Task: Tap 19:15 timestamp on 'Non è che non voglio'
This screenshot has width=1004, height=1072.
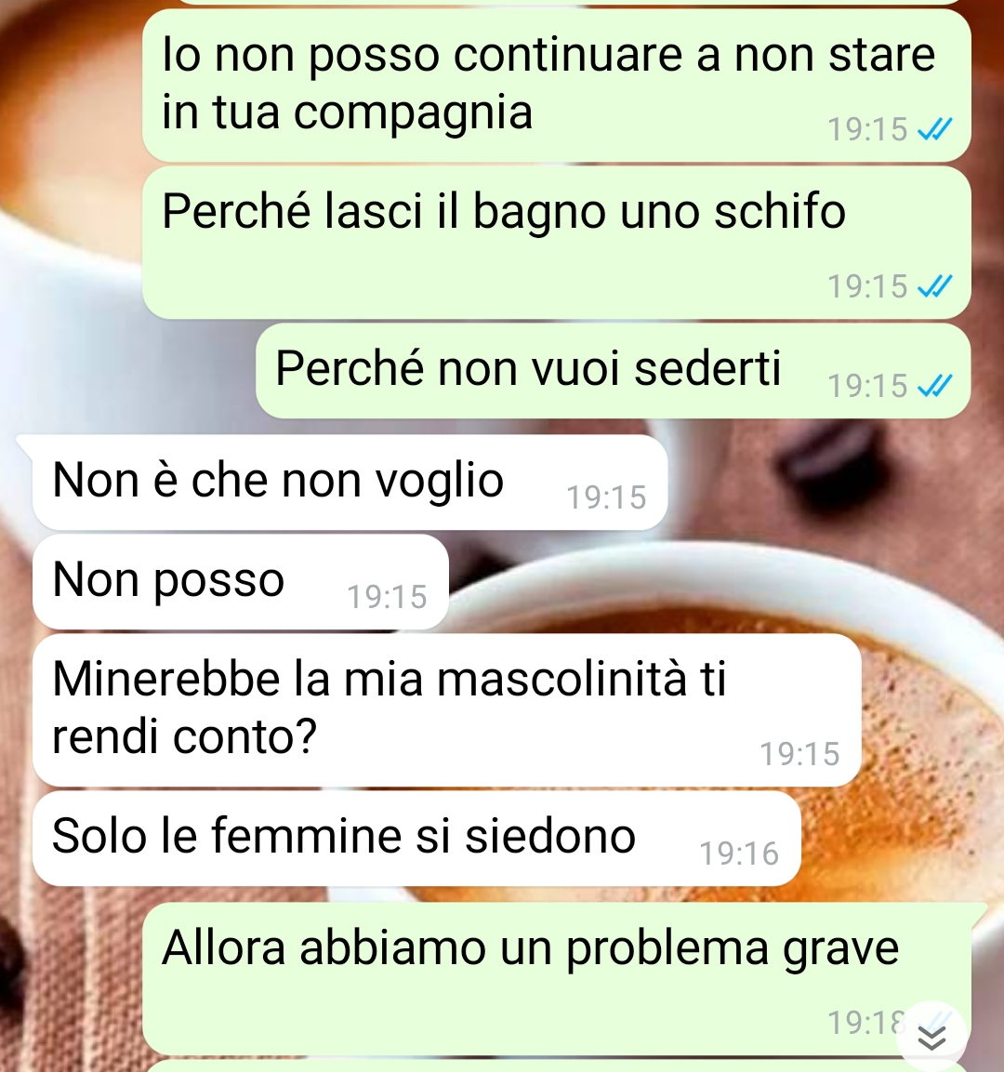Action: click(x=606, y=497)
